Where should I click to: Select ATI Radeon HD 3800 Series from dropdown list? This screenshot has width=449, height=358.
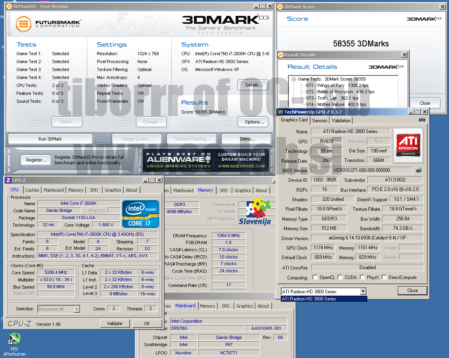[x=324, y=299]
